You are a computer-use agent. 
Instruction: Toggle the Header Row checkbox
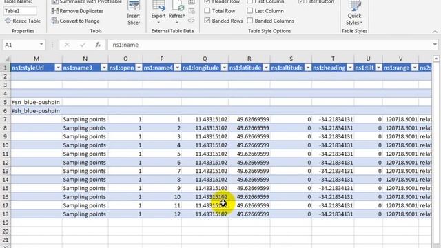point(207,1)
